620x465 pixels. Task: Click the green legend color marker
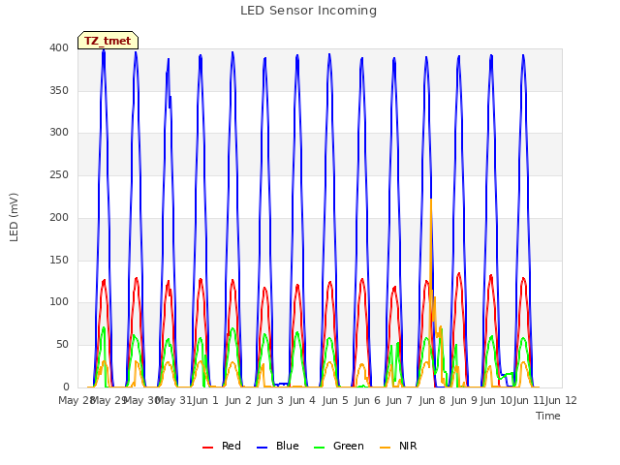pos(319,448)
